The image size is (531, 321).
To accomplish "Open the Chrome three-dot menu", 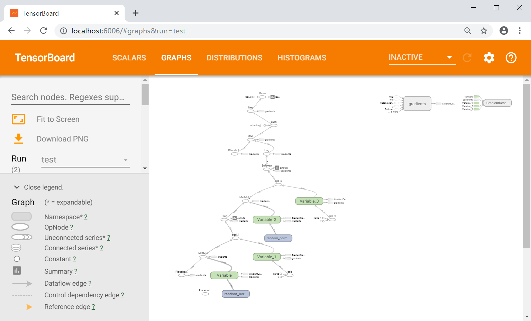I will tap(520, 31).
